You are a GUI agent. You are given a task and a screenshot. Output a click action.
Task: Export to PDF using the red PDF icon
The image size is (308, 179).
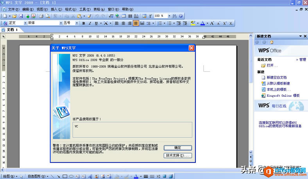coord(34,16)
